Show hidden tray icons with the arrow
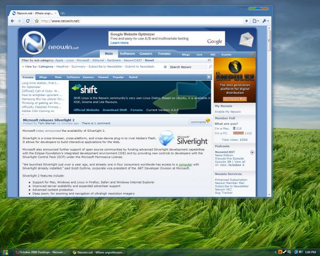 point(275,252)
